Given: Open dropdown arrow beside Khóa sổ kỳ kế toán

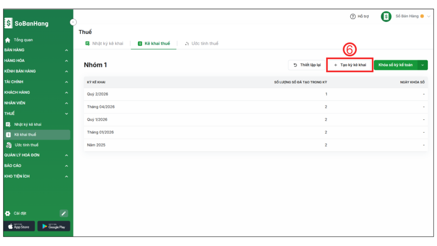Looking at the screenshot, I should 422,65.
